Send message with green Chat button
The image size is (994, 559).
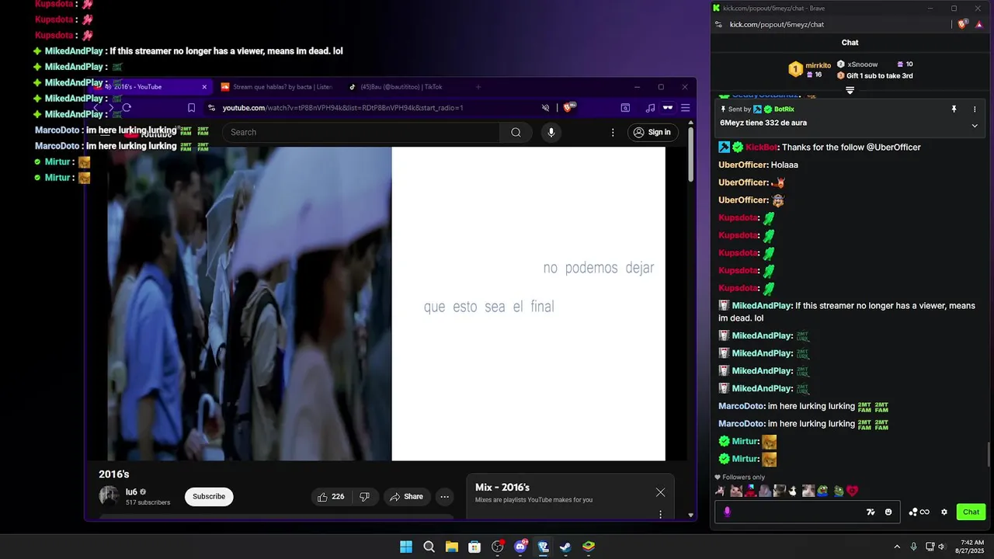(971, 512)
